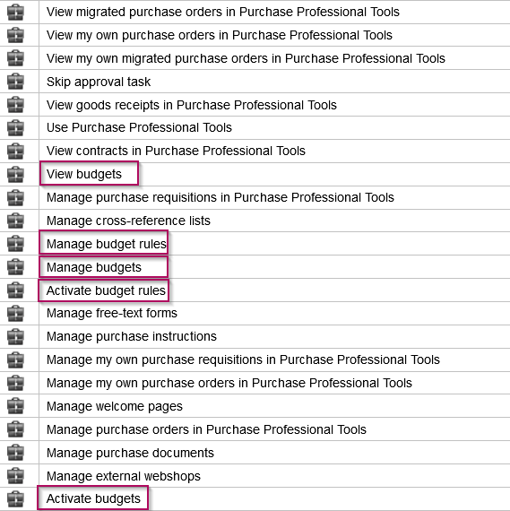510x511 pixels.
Task: Click briefcase icon next to Activate budgets
Action: tap(15, 498)
